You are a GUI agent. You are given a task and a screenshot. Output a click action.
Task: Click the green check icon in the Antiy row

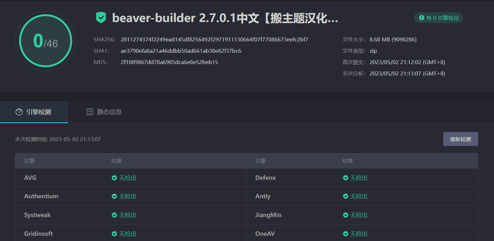pyautogui.click(x=346, y=196)
